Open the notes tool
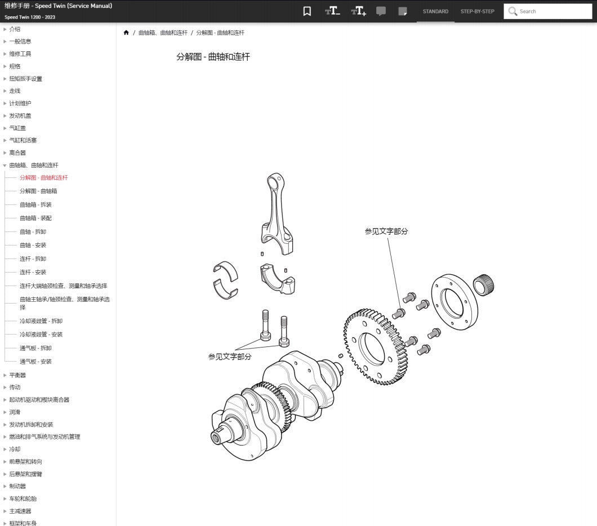The height and width of the screenshot is (526, 597). (x=403, y=11)
